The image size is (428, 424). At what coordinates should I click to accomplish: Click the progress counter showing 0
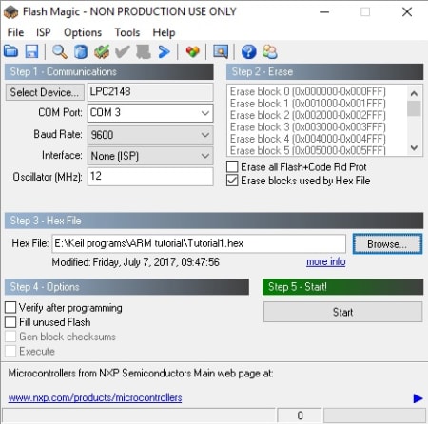[x=300, y=415]
